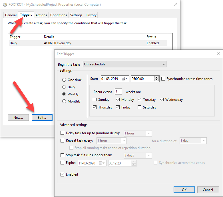
Task: Enable the Expire checkbox
Action: tap(62, 162)
